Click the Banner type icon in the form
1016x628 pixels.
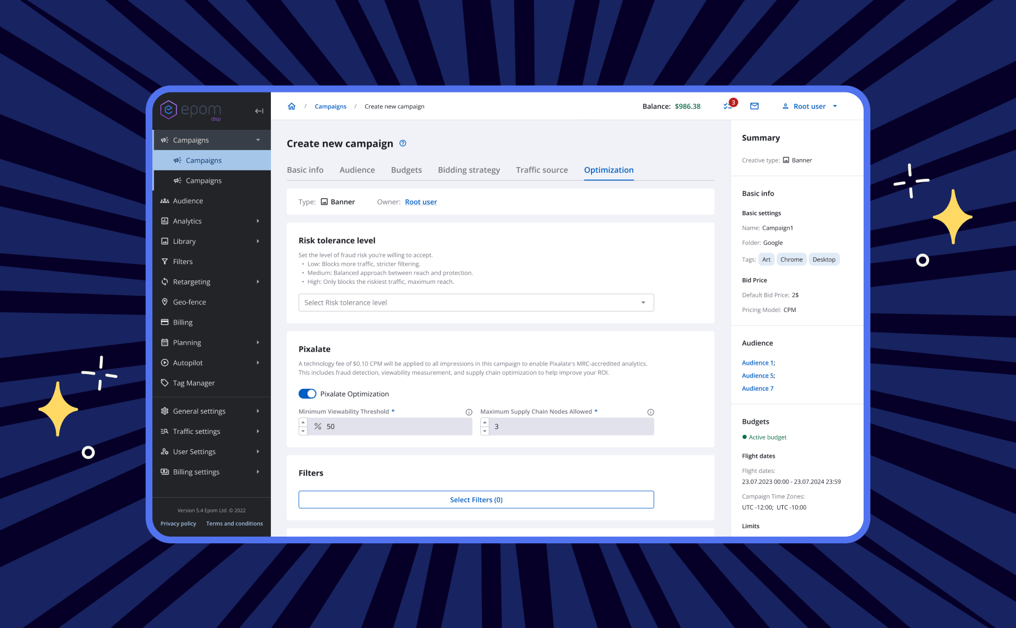[x=325, y=201]
